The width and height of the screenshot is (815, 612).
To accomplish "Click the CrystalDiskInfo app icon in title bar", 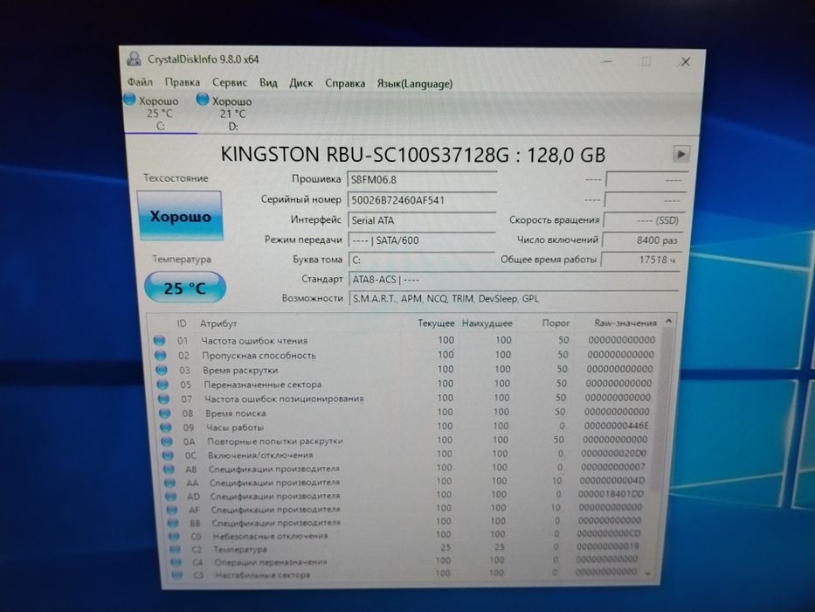I will (134, 59).
